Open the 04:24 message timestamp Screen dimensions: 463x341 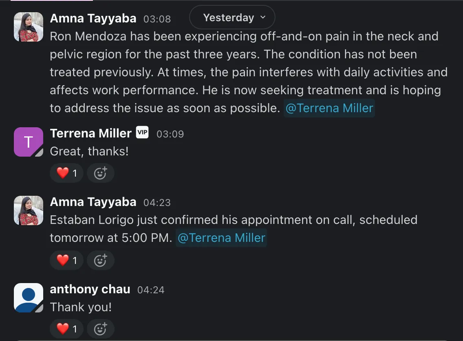(151, 290)
